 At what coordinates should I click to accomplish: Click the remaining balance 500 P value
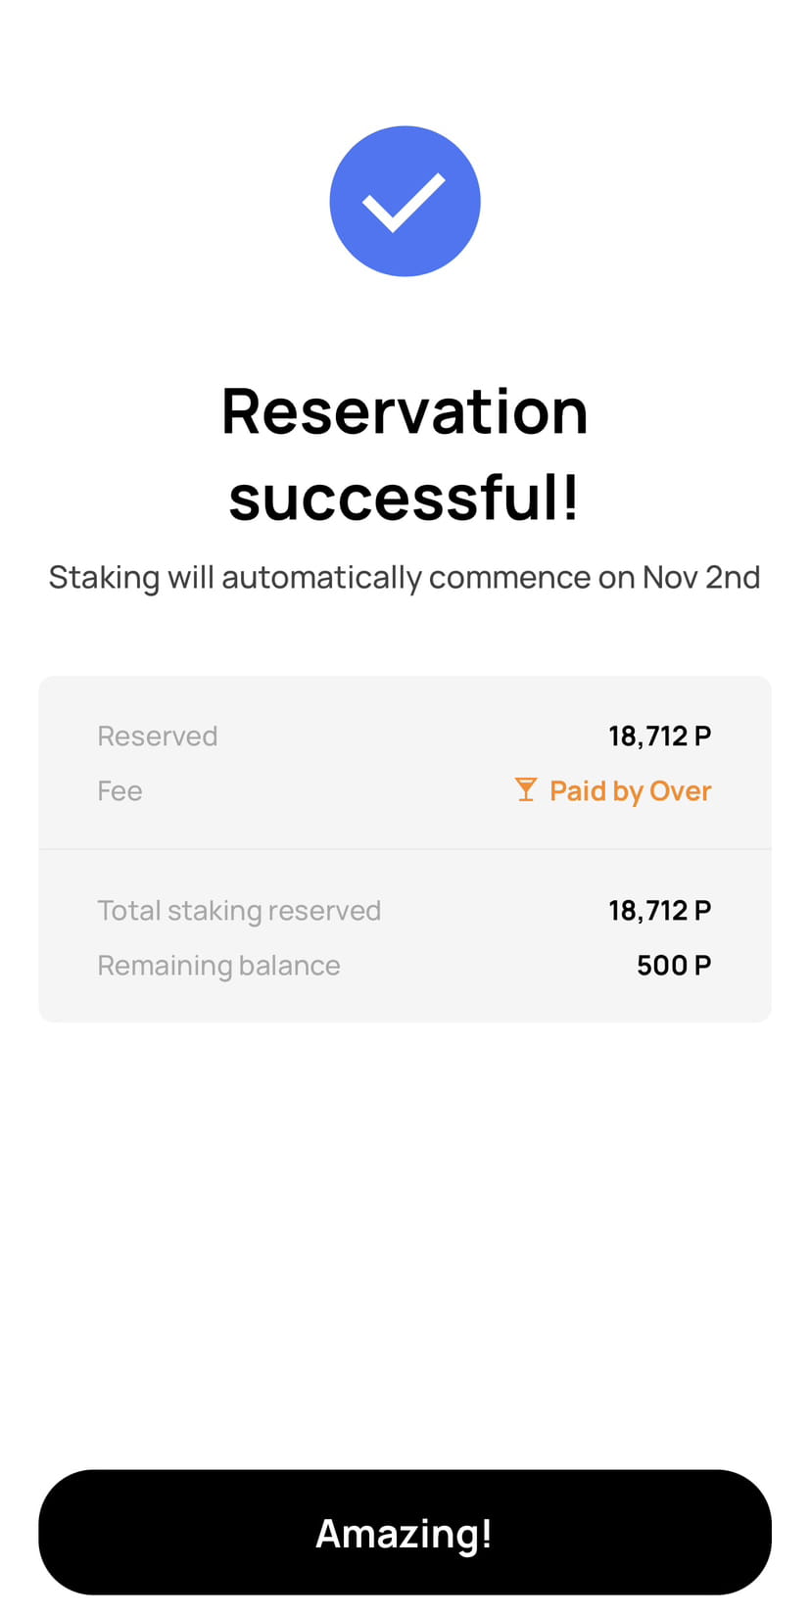point(674,966)
